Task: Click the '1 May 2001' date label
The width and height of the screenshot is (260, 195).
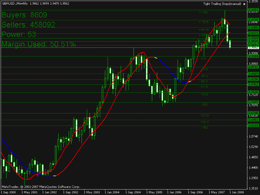Action: pos(30,193)
